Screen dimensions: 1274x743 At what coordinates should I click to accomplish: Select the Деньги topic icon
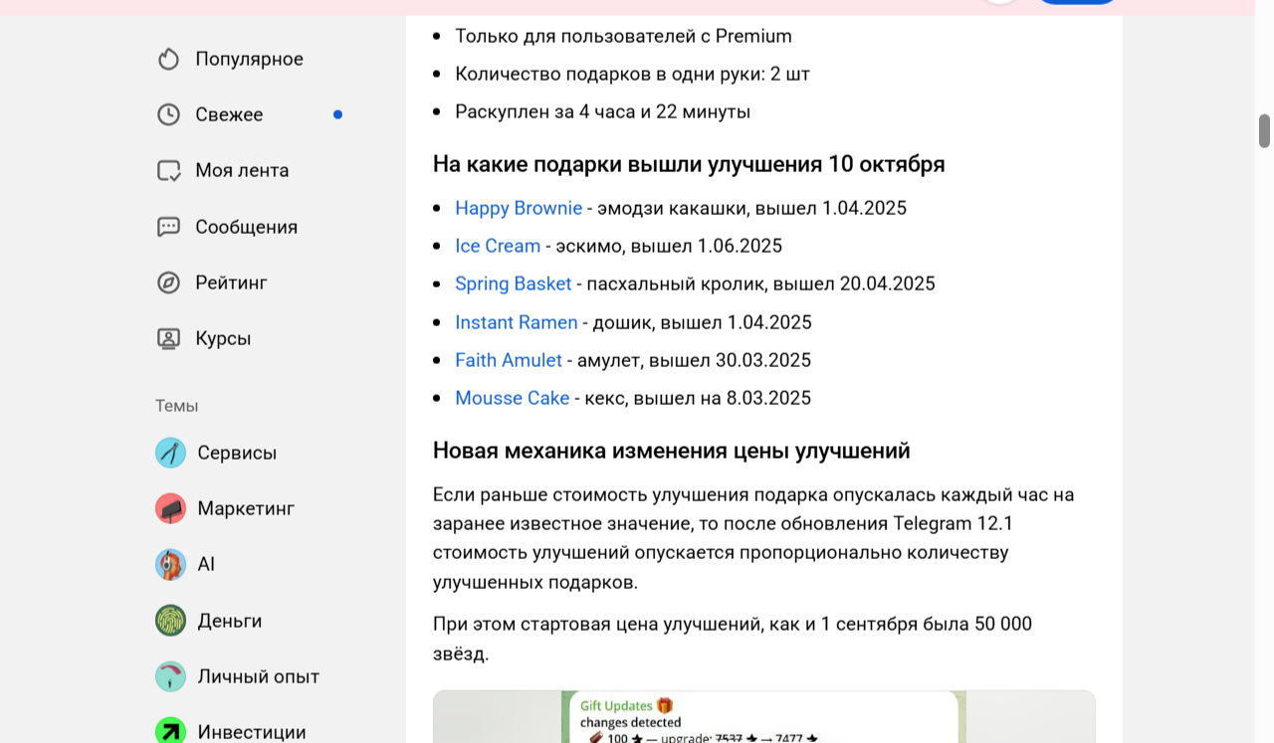click(170, 621)
